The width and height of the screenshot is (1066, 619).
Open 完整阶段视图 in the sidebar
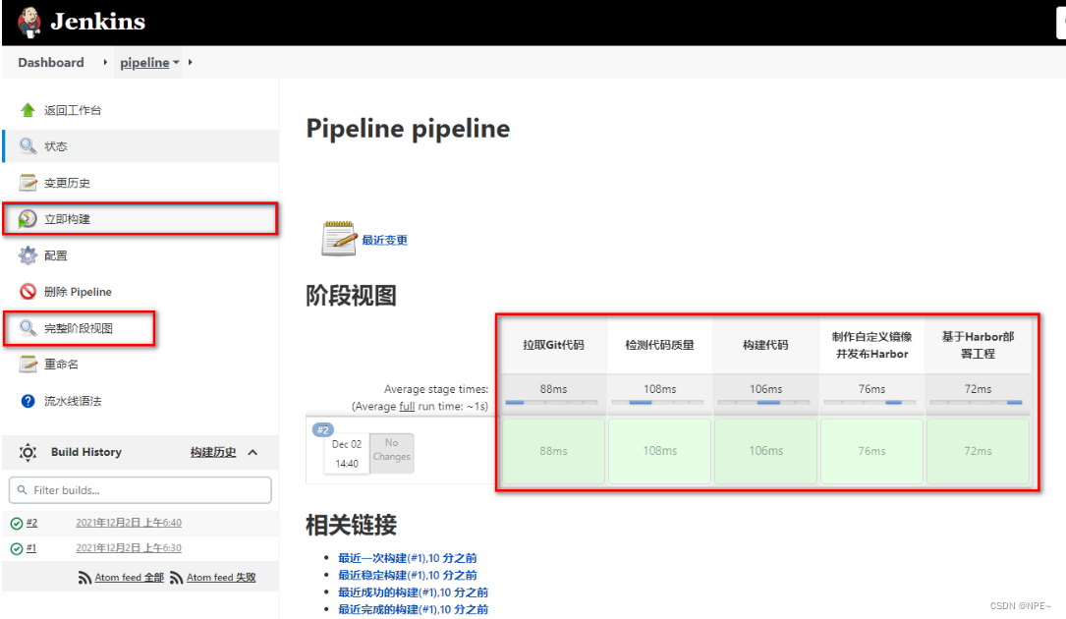(x=79, y=328)
